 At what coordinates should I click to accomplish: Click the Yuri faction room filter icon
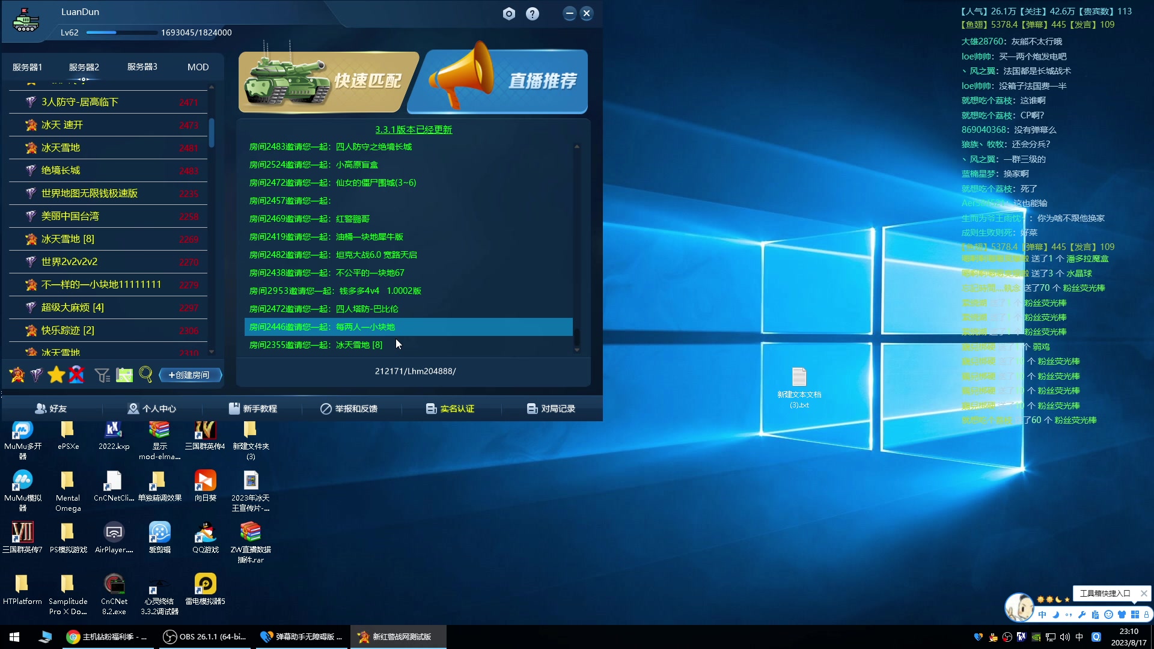coord(37,375)
